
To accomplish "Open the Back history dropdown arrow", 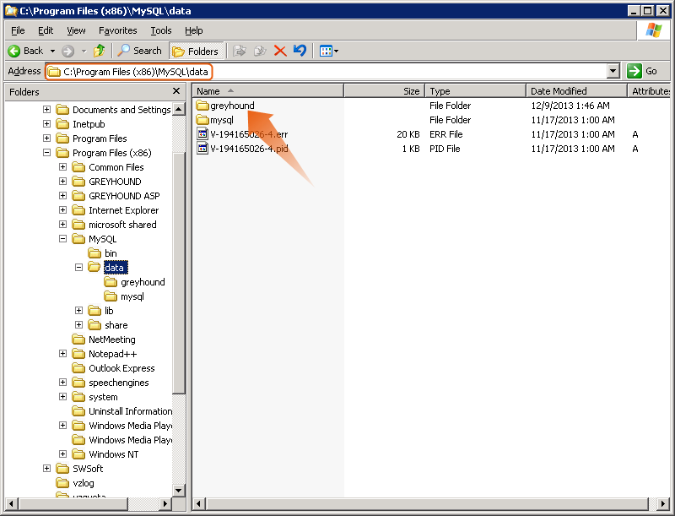I will (x=52, y=51).
